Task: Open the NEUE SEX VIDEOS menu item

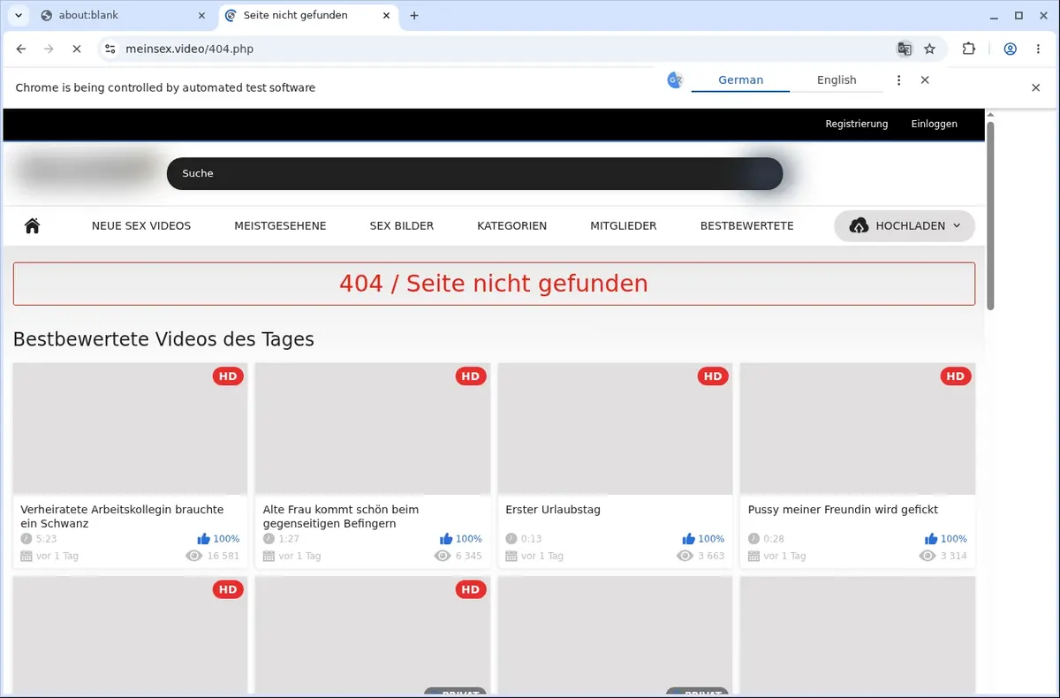Action: (x=141, y=225)
